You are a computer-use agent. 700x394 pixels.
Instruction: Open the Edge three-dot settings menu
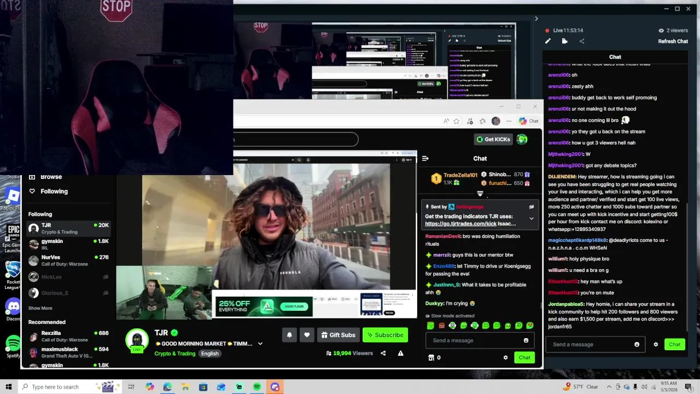[509, 121]
